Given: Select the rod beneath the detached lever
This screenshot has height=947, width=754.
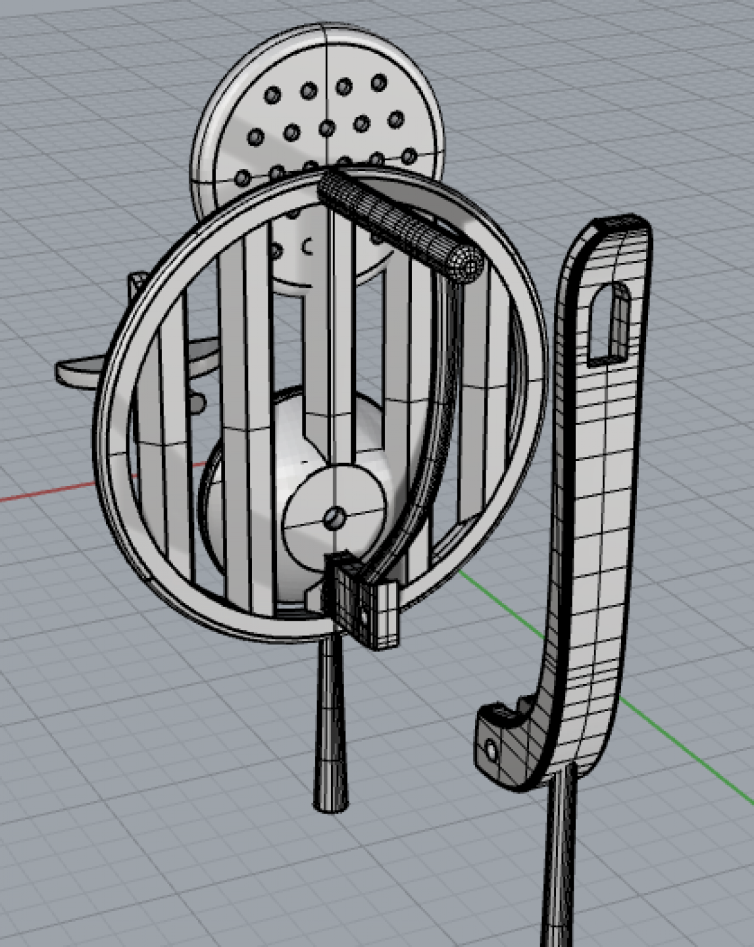Looking at the screenshot, I should (558, 855).
